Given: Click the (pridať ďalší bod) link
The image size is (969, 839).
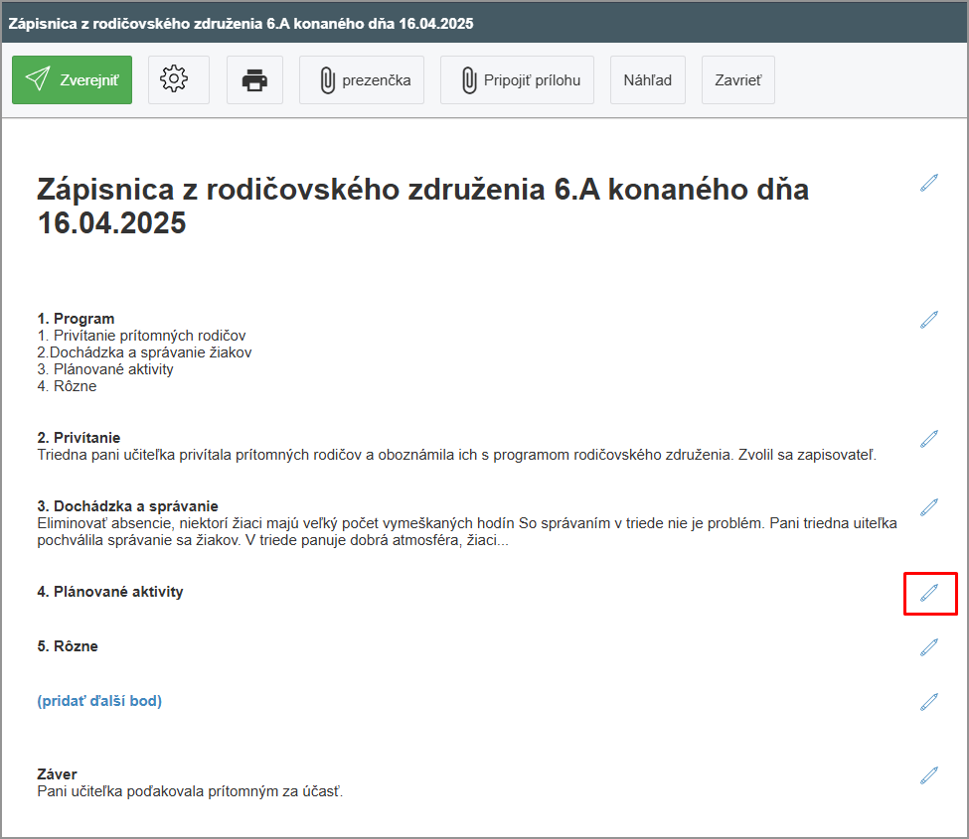Looking at the screenshot, I should 99,701.
